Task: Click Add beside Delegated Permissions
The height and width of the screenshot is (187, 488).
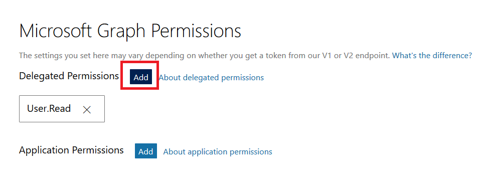Action: [x=140, y=77]
